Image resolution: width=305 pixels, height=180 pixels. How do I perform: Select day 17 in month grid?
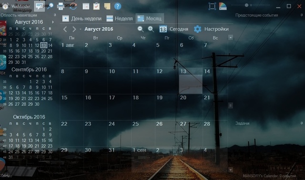(x=119, y=107)
